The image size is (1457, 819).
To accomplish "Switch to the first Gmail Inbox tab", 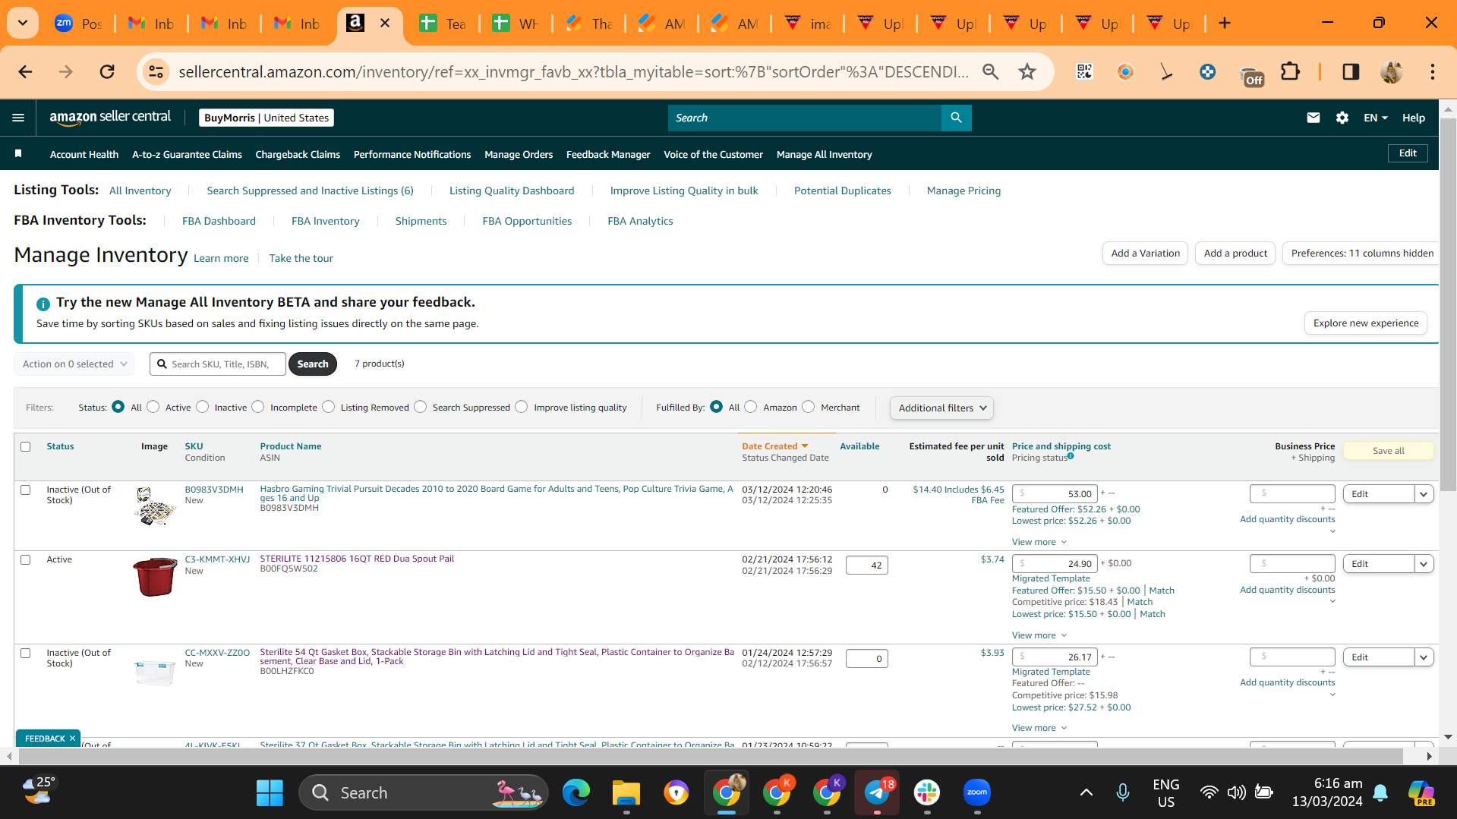I will (150, 23).
